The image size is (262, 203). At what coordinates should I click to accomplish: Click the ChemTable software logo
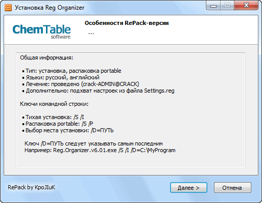point(41,32)
